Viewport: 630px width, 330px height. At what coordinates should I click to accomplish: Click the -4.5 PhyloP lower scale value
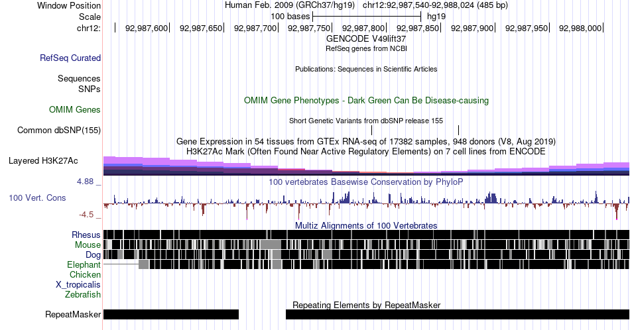click(x=86, y=215)
